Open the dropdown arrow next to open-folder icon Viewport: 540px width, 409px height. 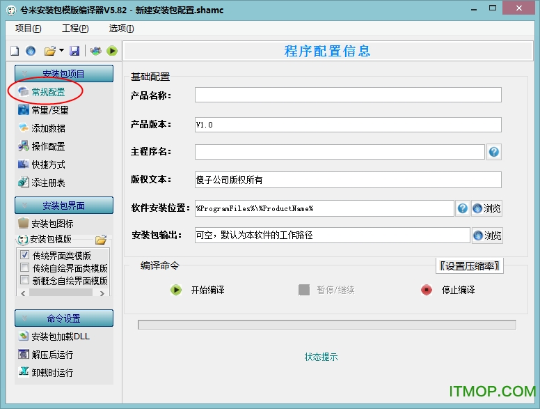(x=61, y=51)
